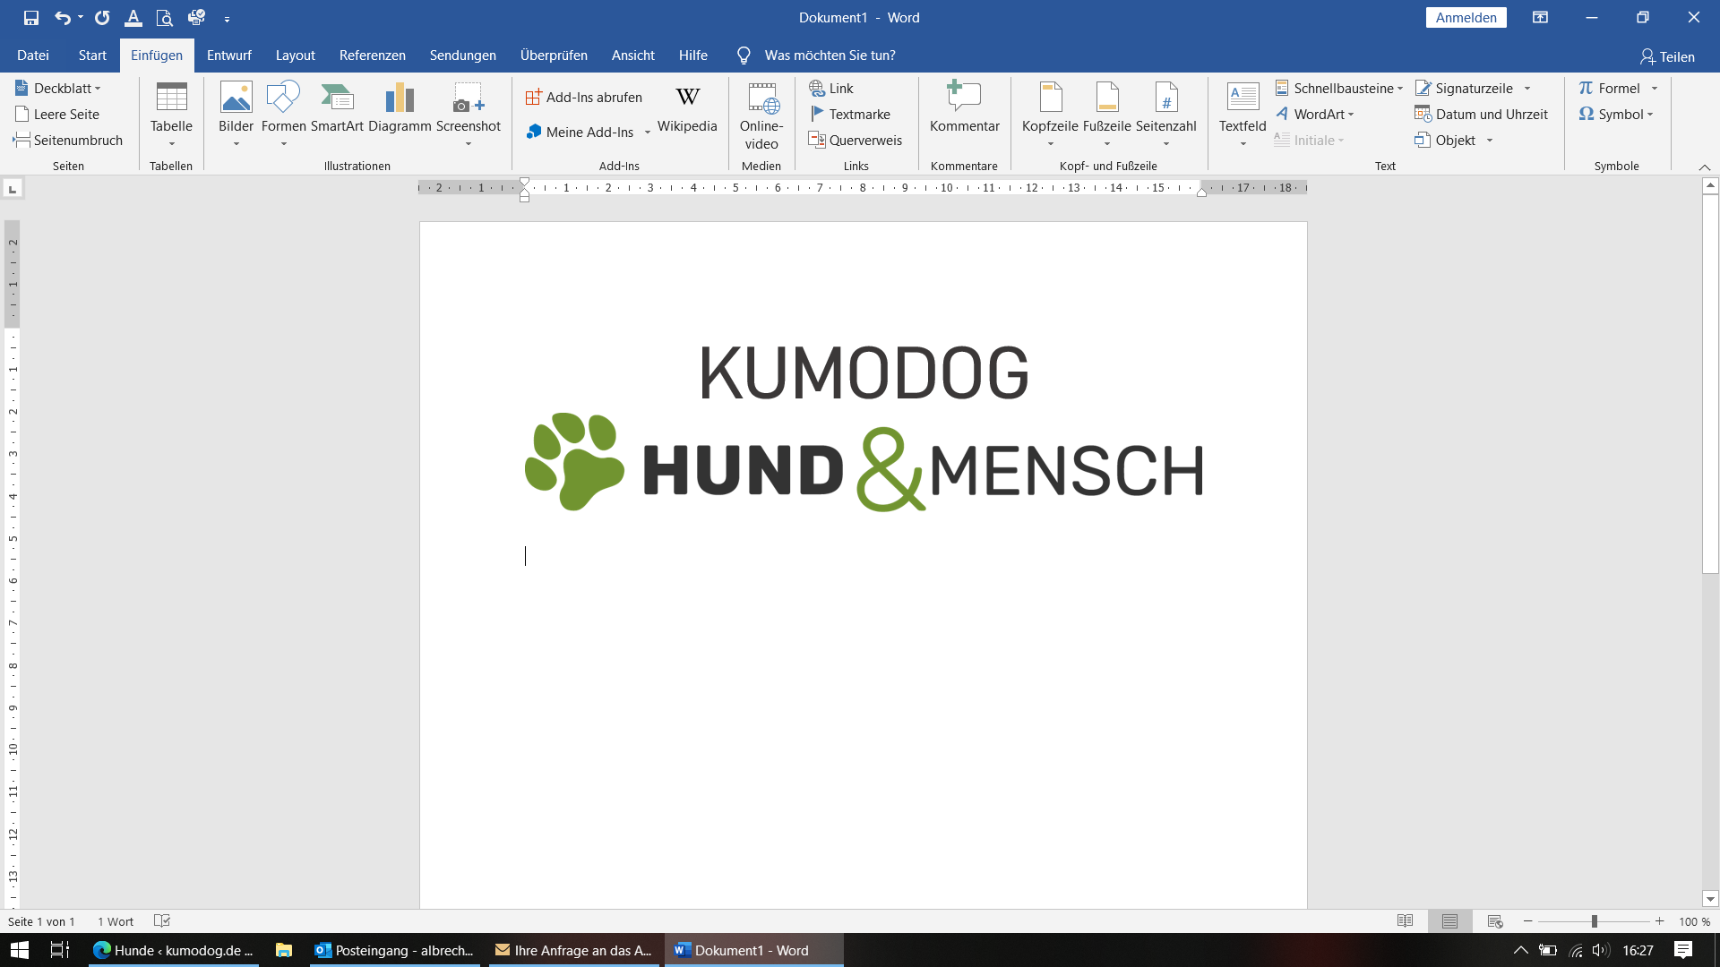Click the Textmarke bookmark icon

[x=817, y=114]
